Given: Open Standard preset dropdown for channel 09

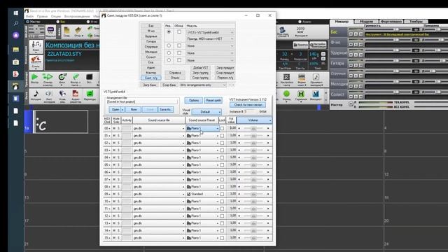Looking at the screenshot, I should [x=202, y=194].
